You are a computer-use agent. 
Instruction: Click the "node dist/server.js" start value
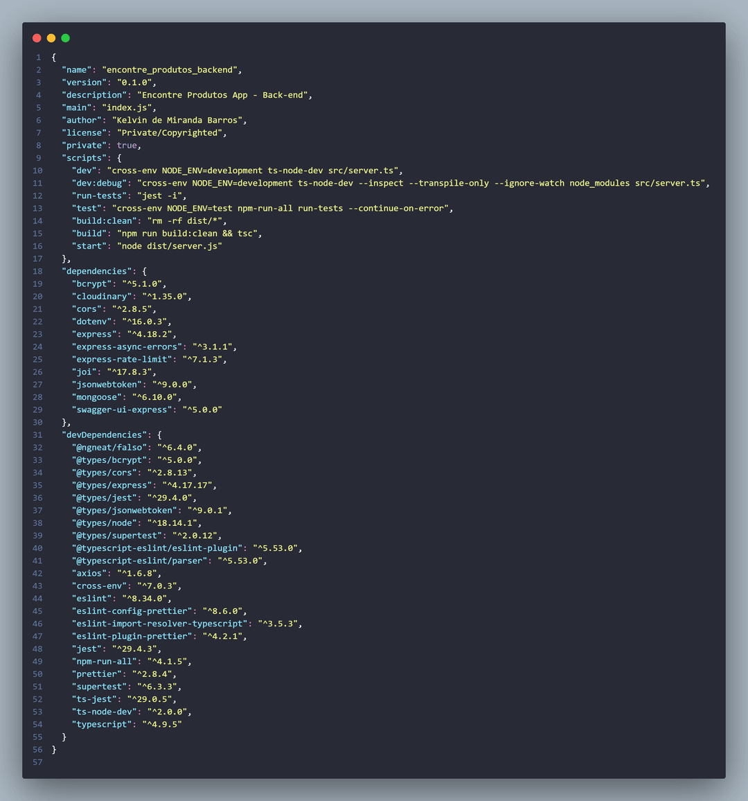click(x=170, y=246)
